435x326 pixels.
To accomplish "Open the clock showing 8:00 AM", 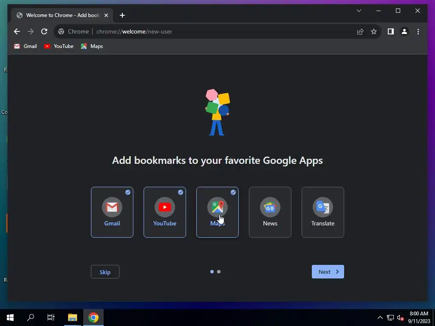I will [419, 318].
